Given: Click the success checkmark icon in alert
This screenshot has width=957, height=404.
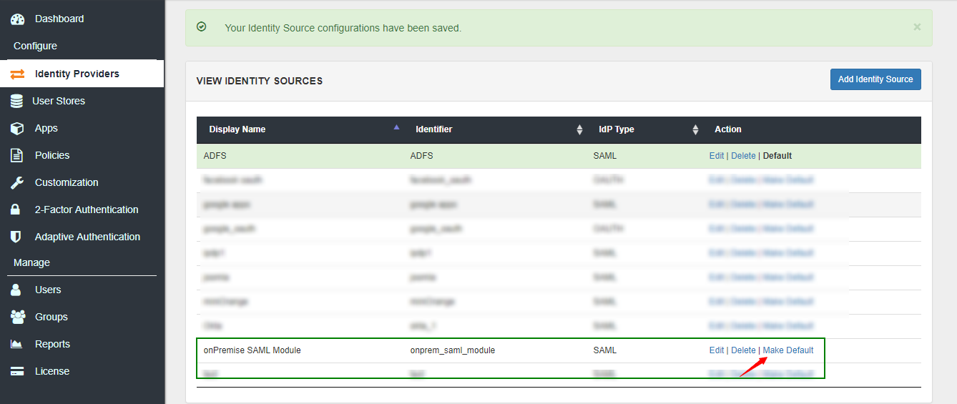Looking at the screenshot, I should point(202,27).
